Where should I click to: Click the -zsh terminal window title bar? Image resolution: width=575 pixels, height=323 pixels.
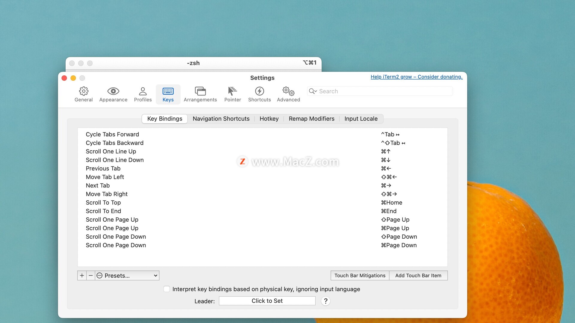pos(193,63)
